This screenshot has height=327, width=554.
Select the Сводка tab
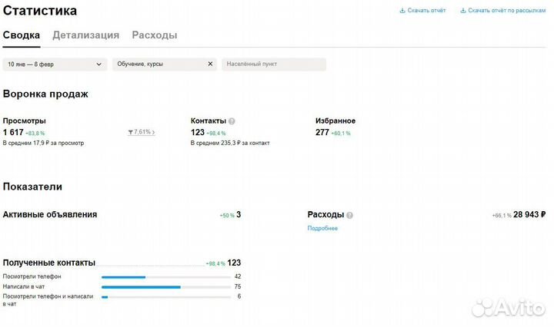22,35
